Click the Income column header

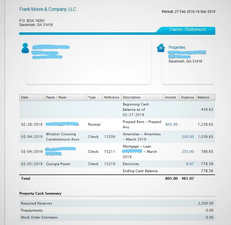(x=171, y=97)
